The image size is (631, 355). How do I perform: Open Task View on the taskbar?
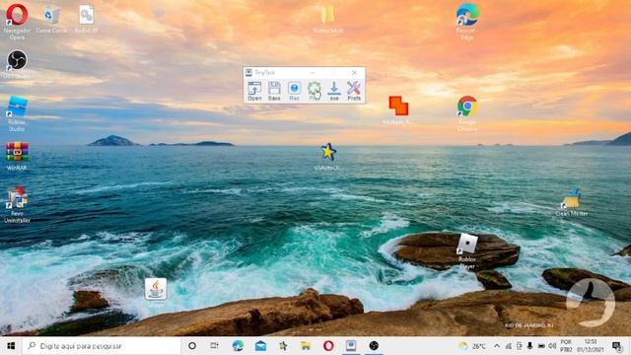[215, 346]
